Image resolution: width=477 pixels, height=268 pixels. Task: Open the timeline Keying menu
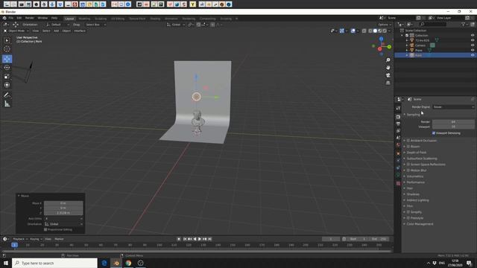pos(36,239)
